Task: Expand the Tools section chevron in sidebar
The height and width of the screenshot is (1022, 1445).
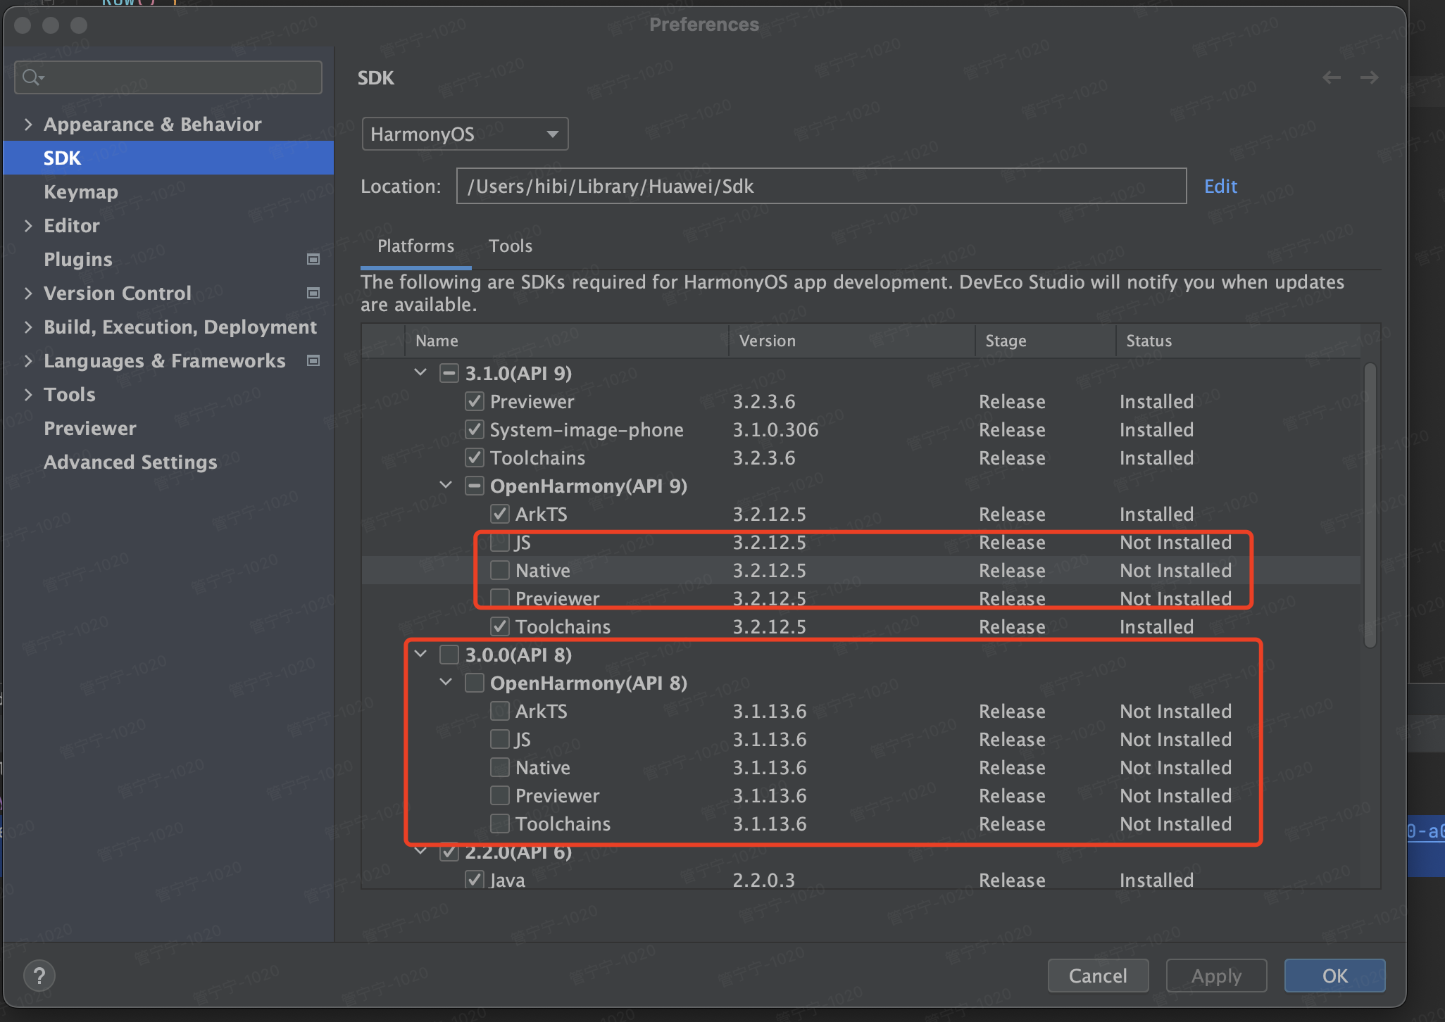Action: tap(28, 395)
